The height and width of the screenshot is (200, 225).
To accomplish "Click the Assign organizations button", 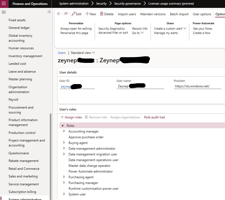I will (x=125, y=117).
